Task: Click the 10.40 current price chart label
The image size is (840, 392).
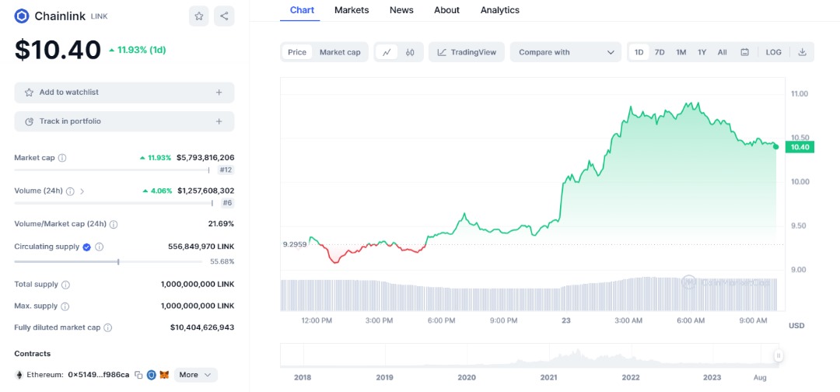Action: [x=800, y=147]
